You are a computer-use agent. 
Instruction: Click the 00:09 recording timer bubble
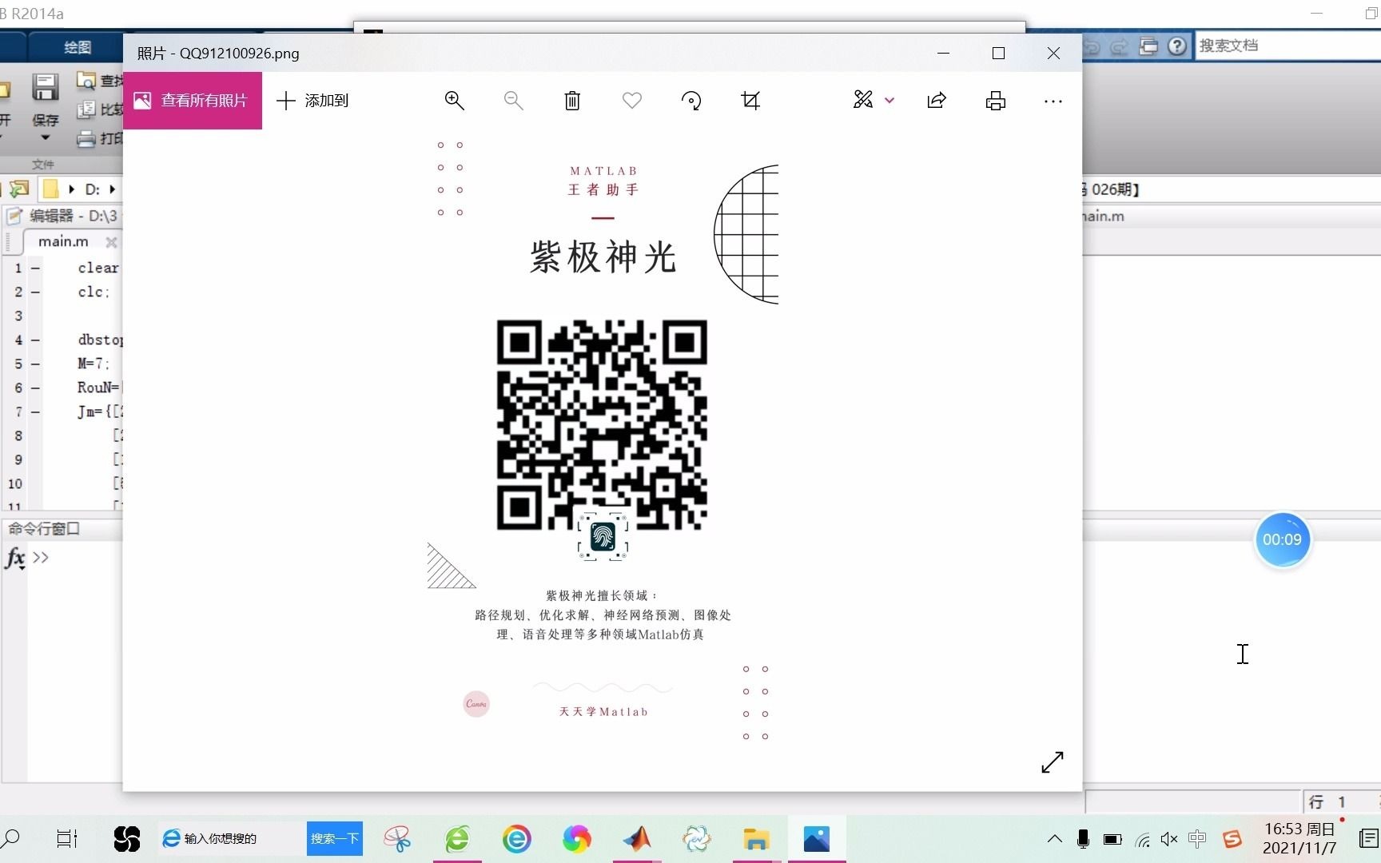pyautogui.click(x=1282, y=540)
